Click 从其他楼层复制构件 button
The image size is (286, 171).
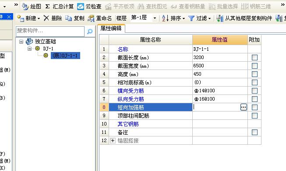pyautogui.click(x=244, y=18)
